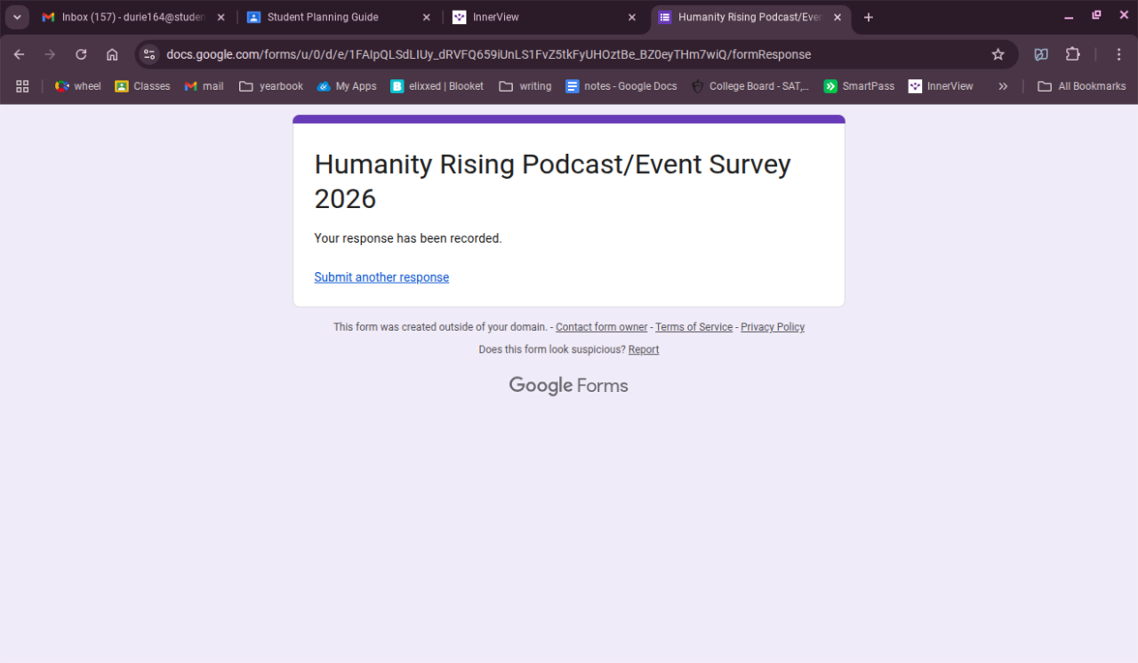The height and width of the screenshot is (663, 1138).
Task: Click the 'Humanity Rising Podcast/Event Survey 2026' heading
Action: (553, 181)
